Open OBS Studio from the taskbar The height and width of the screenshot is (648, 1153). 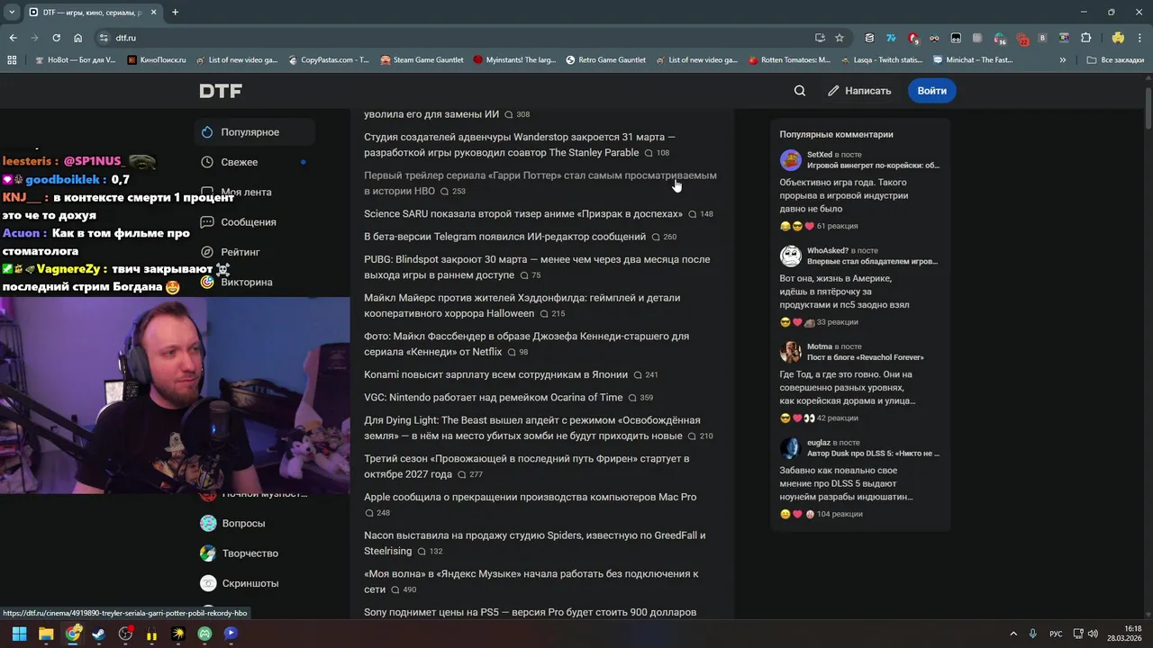tap(125, 634)
